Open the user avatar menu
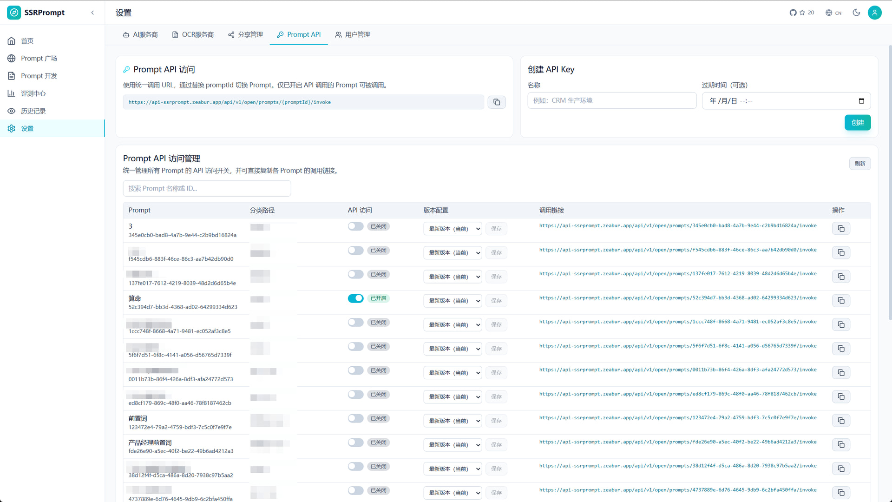The height and width of the screenshot is (502, 892). [x=874, y=13]
